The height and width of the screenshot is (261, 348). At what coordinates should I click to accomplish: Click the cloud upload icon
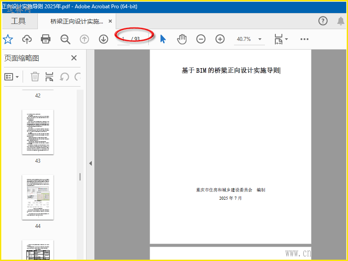(x=27, y=39)
